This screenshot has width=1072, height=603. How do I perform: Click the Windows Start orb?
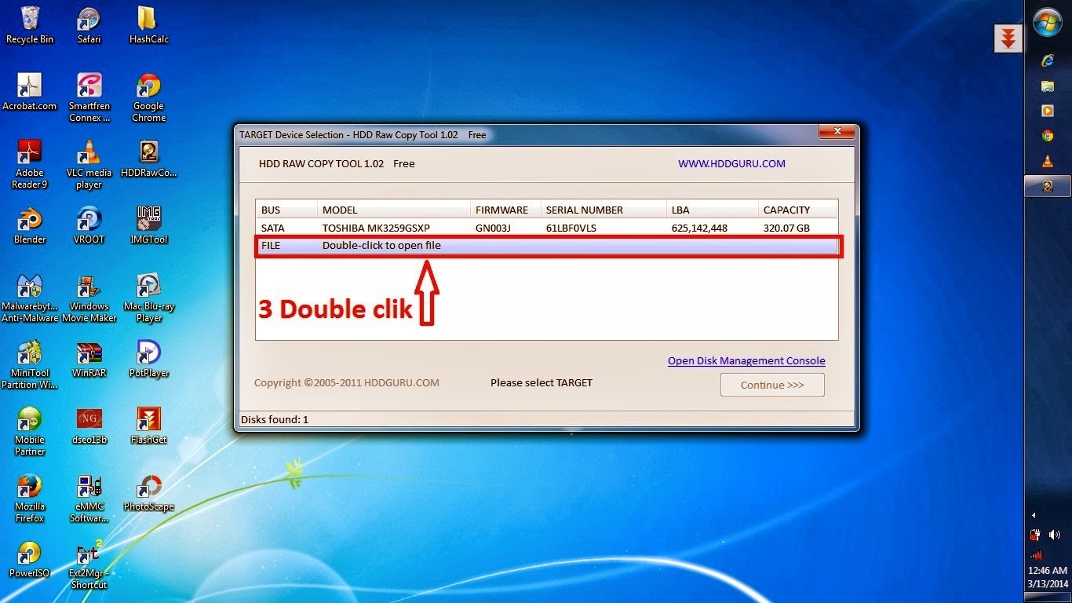click(1048, 22)
